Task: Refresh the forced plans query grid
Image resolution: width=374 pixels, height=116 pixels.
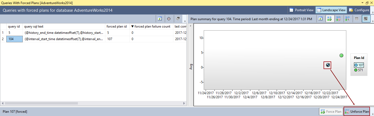Action: point(160,19)
